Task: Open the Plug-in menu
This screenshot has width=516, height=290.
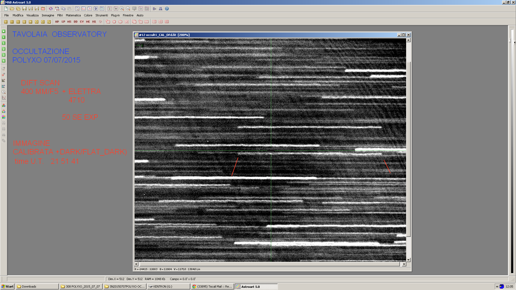Action: pos(115,15)
